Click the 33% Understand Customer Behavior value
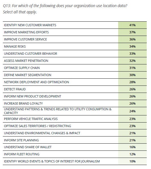Image resolution: width=151 pixels, height=169 pixels. (x=132, y=54)
